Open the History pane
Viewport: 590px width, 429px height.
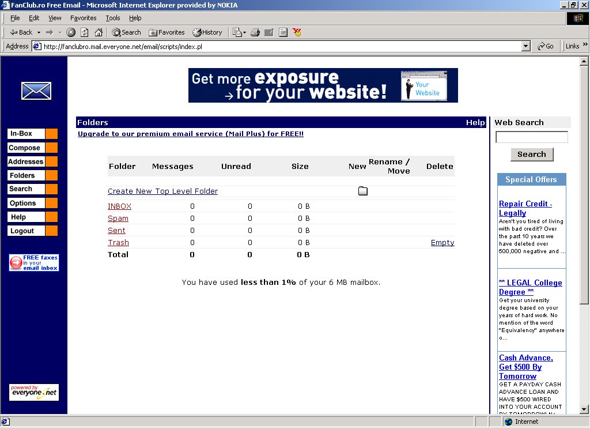207,32
